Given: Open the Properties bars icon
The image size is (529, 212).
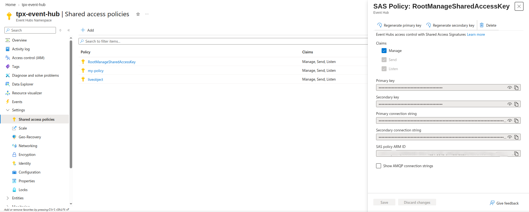Looking at the screenshot, I should [x=14, y=181].
